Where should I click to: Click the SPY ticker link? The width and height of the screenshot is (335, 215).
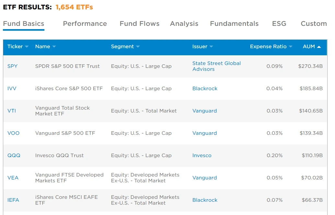pos(13,66)
